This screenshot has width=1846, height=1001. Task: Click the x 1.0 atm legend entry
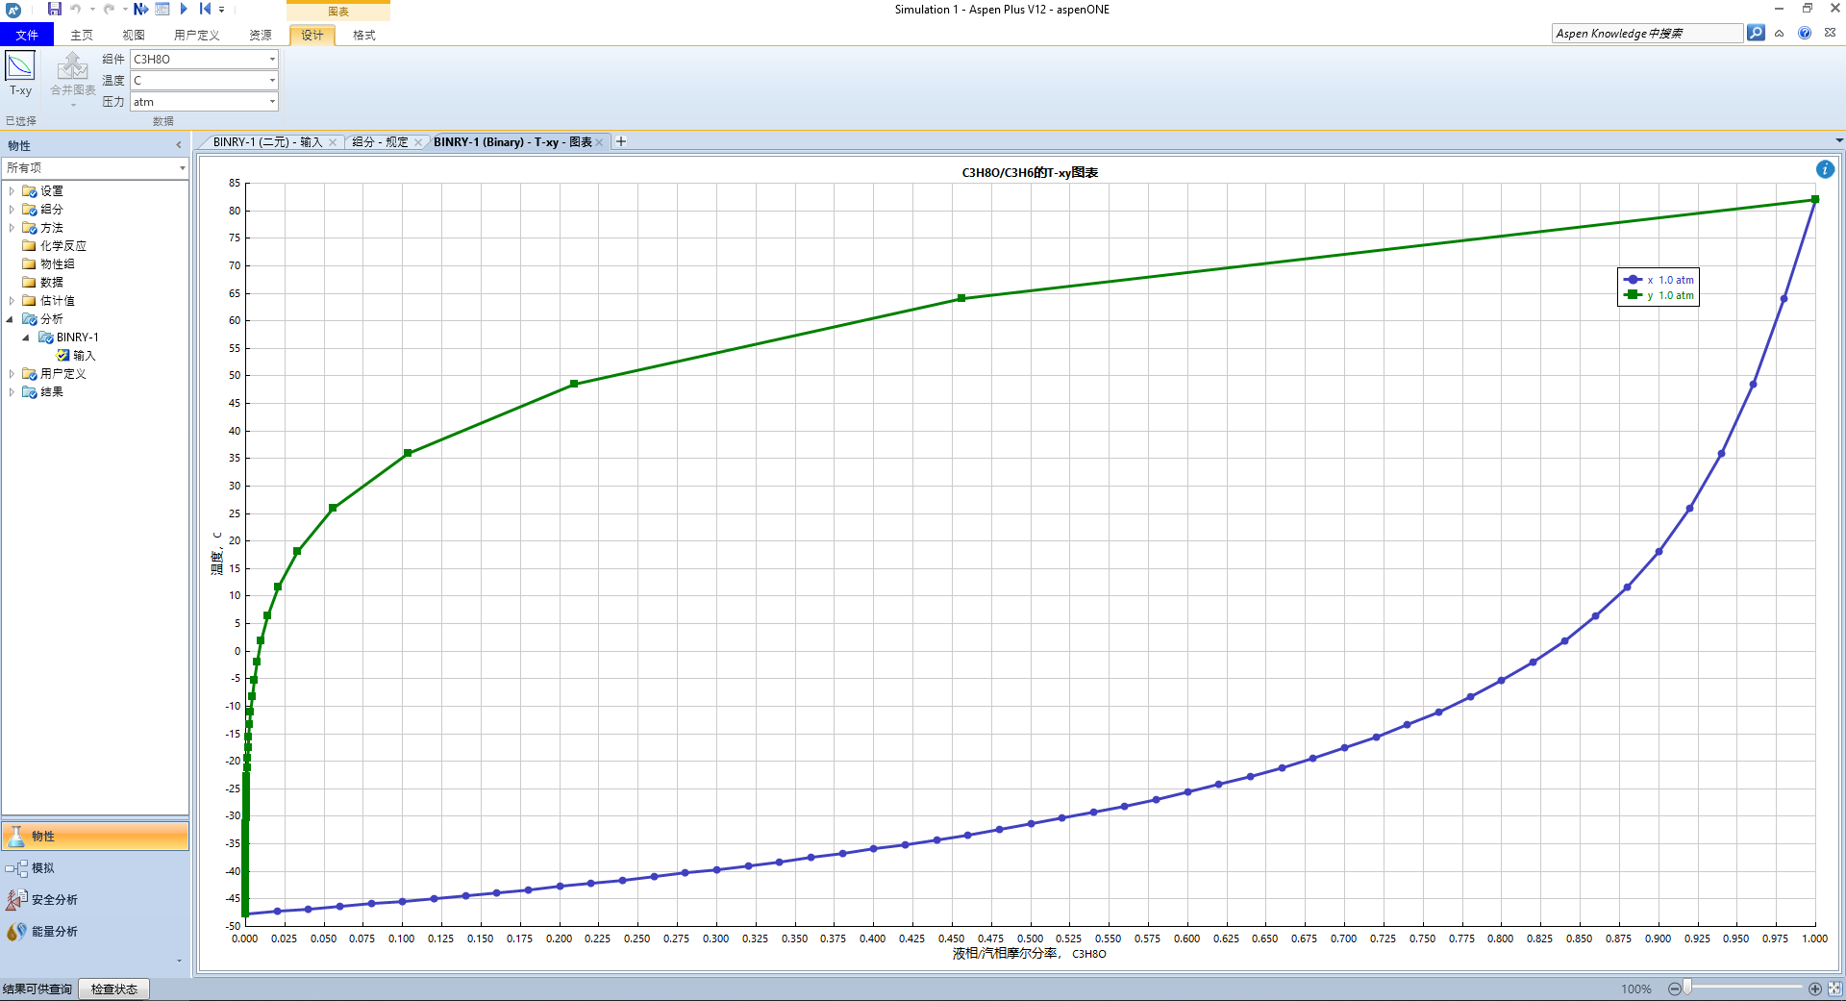point(1659,280)
